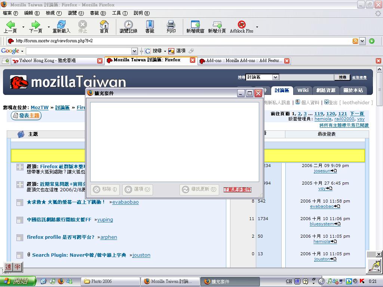The image size is (383, 287).
Task: Open the Bookmarks toolbar icon
Action: point(150,27)
